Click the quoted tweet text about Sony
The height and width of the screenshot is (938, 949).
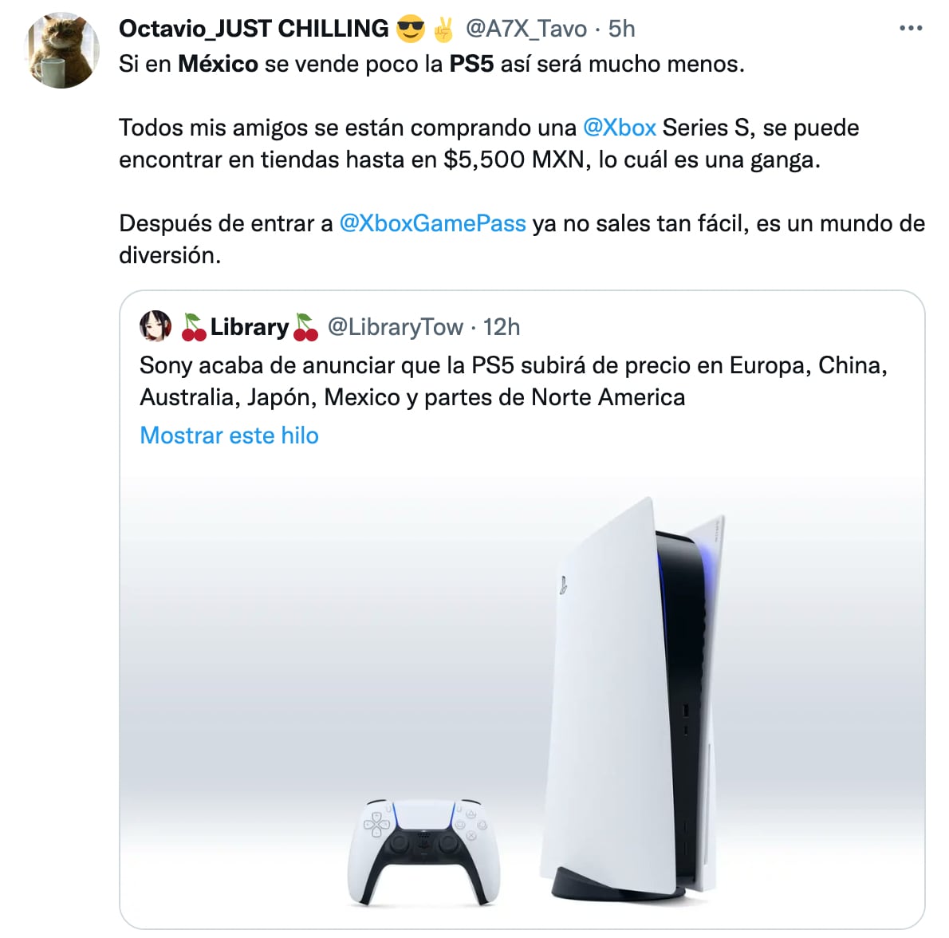point(514,381)
